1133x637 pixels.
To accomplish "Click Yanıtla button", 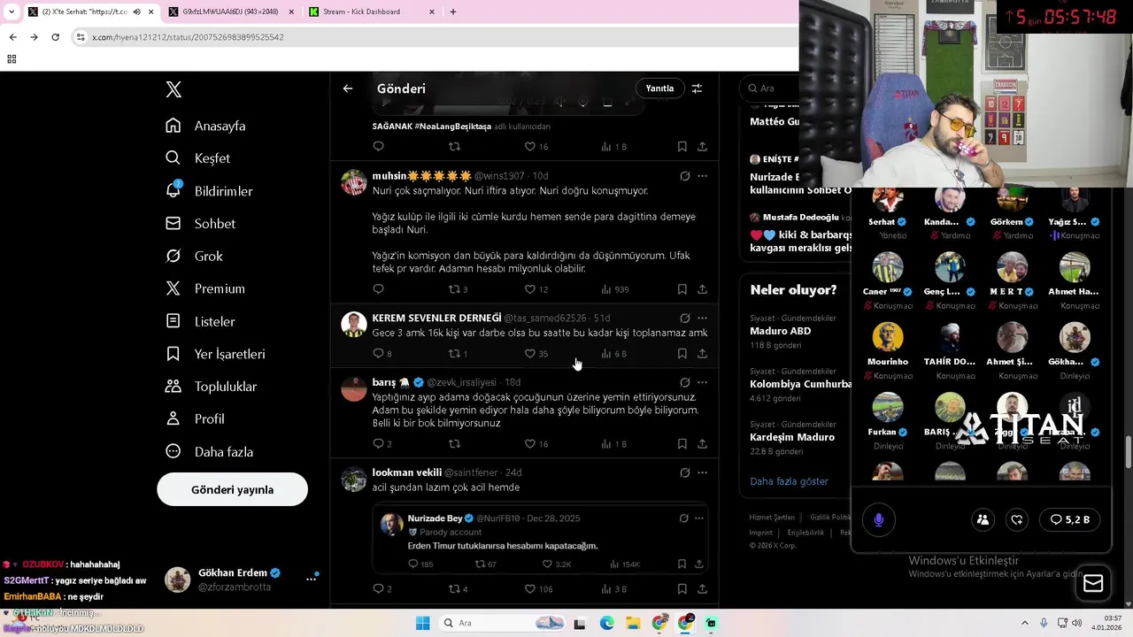I will 659,88.
